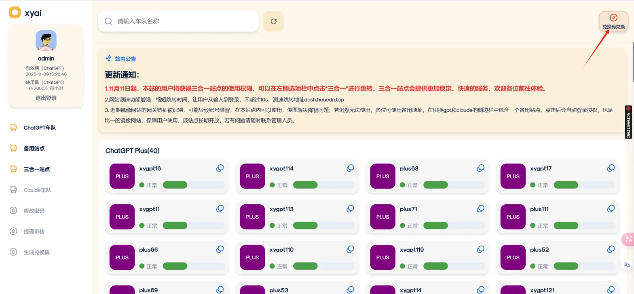Click the chat icon on xygpt119 card

481,250
